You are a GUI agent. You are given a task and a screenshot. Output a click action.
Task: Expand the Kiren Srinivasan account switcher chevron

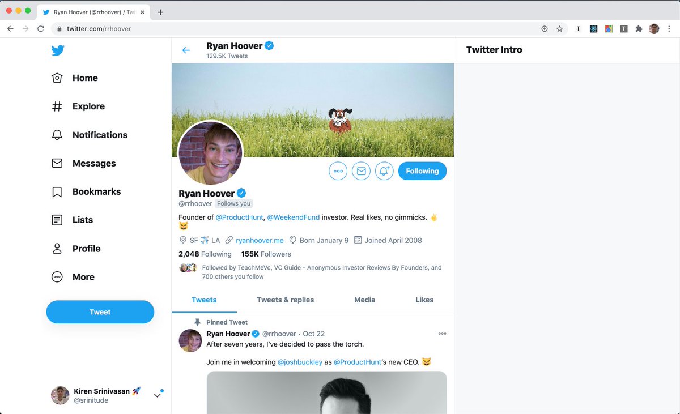coord(158,395)
